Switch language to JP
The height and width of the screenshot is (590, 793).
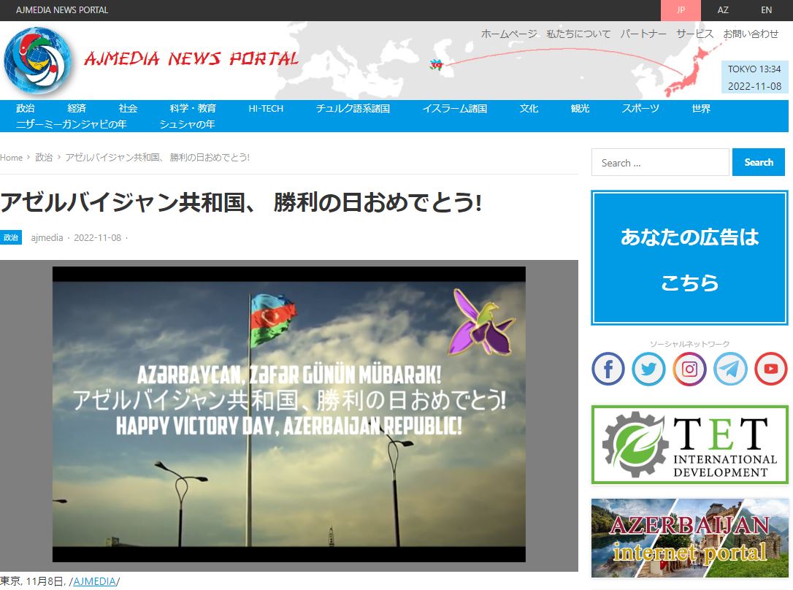[x=681, y=10]
